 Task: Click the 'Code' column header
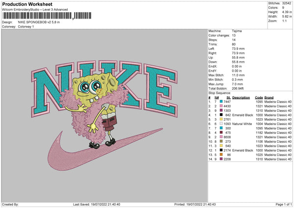coord(259,98)
